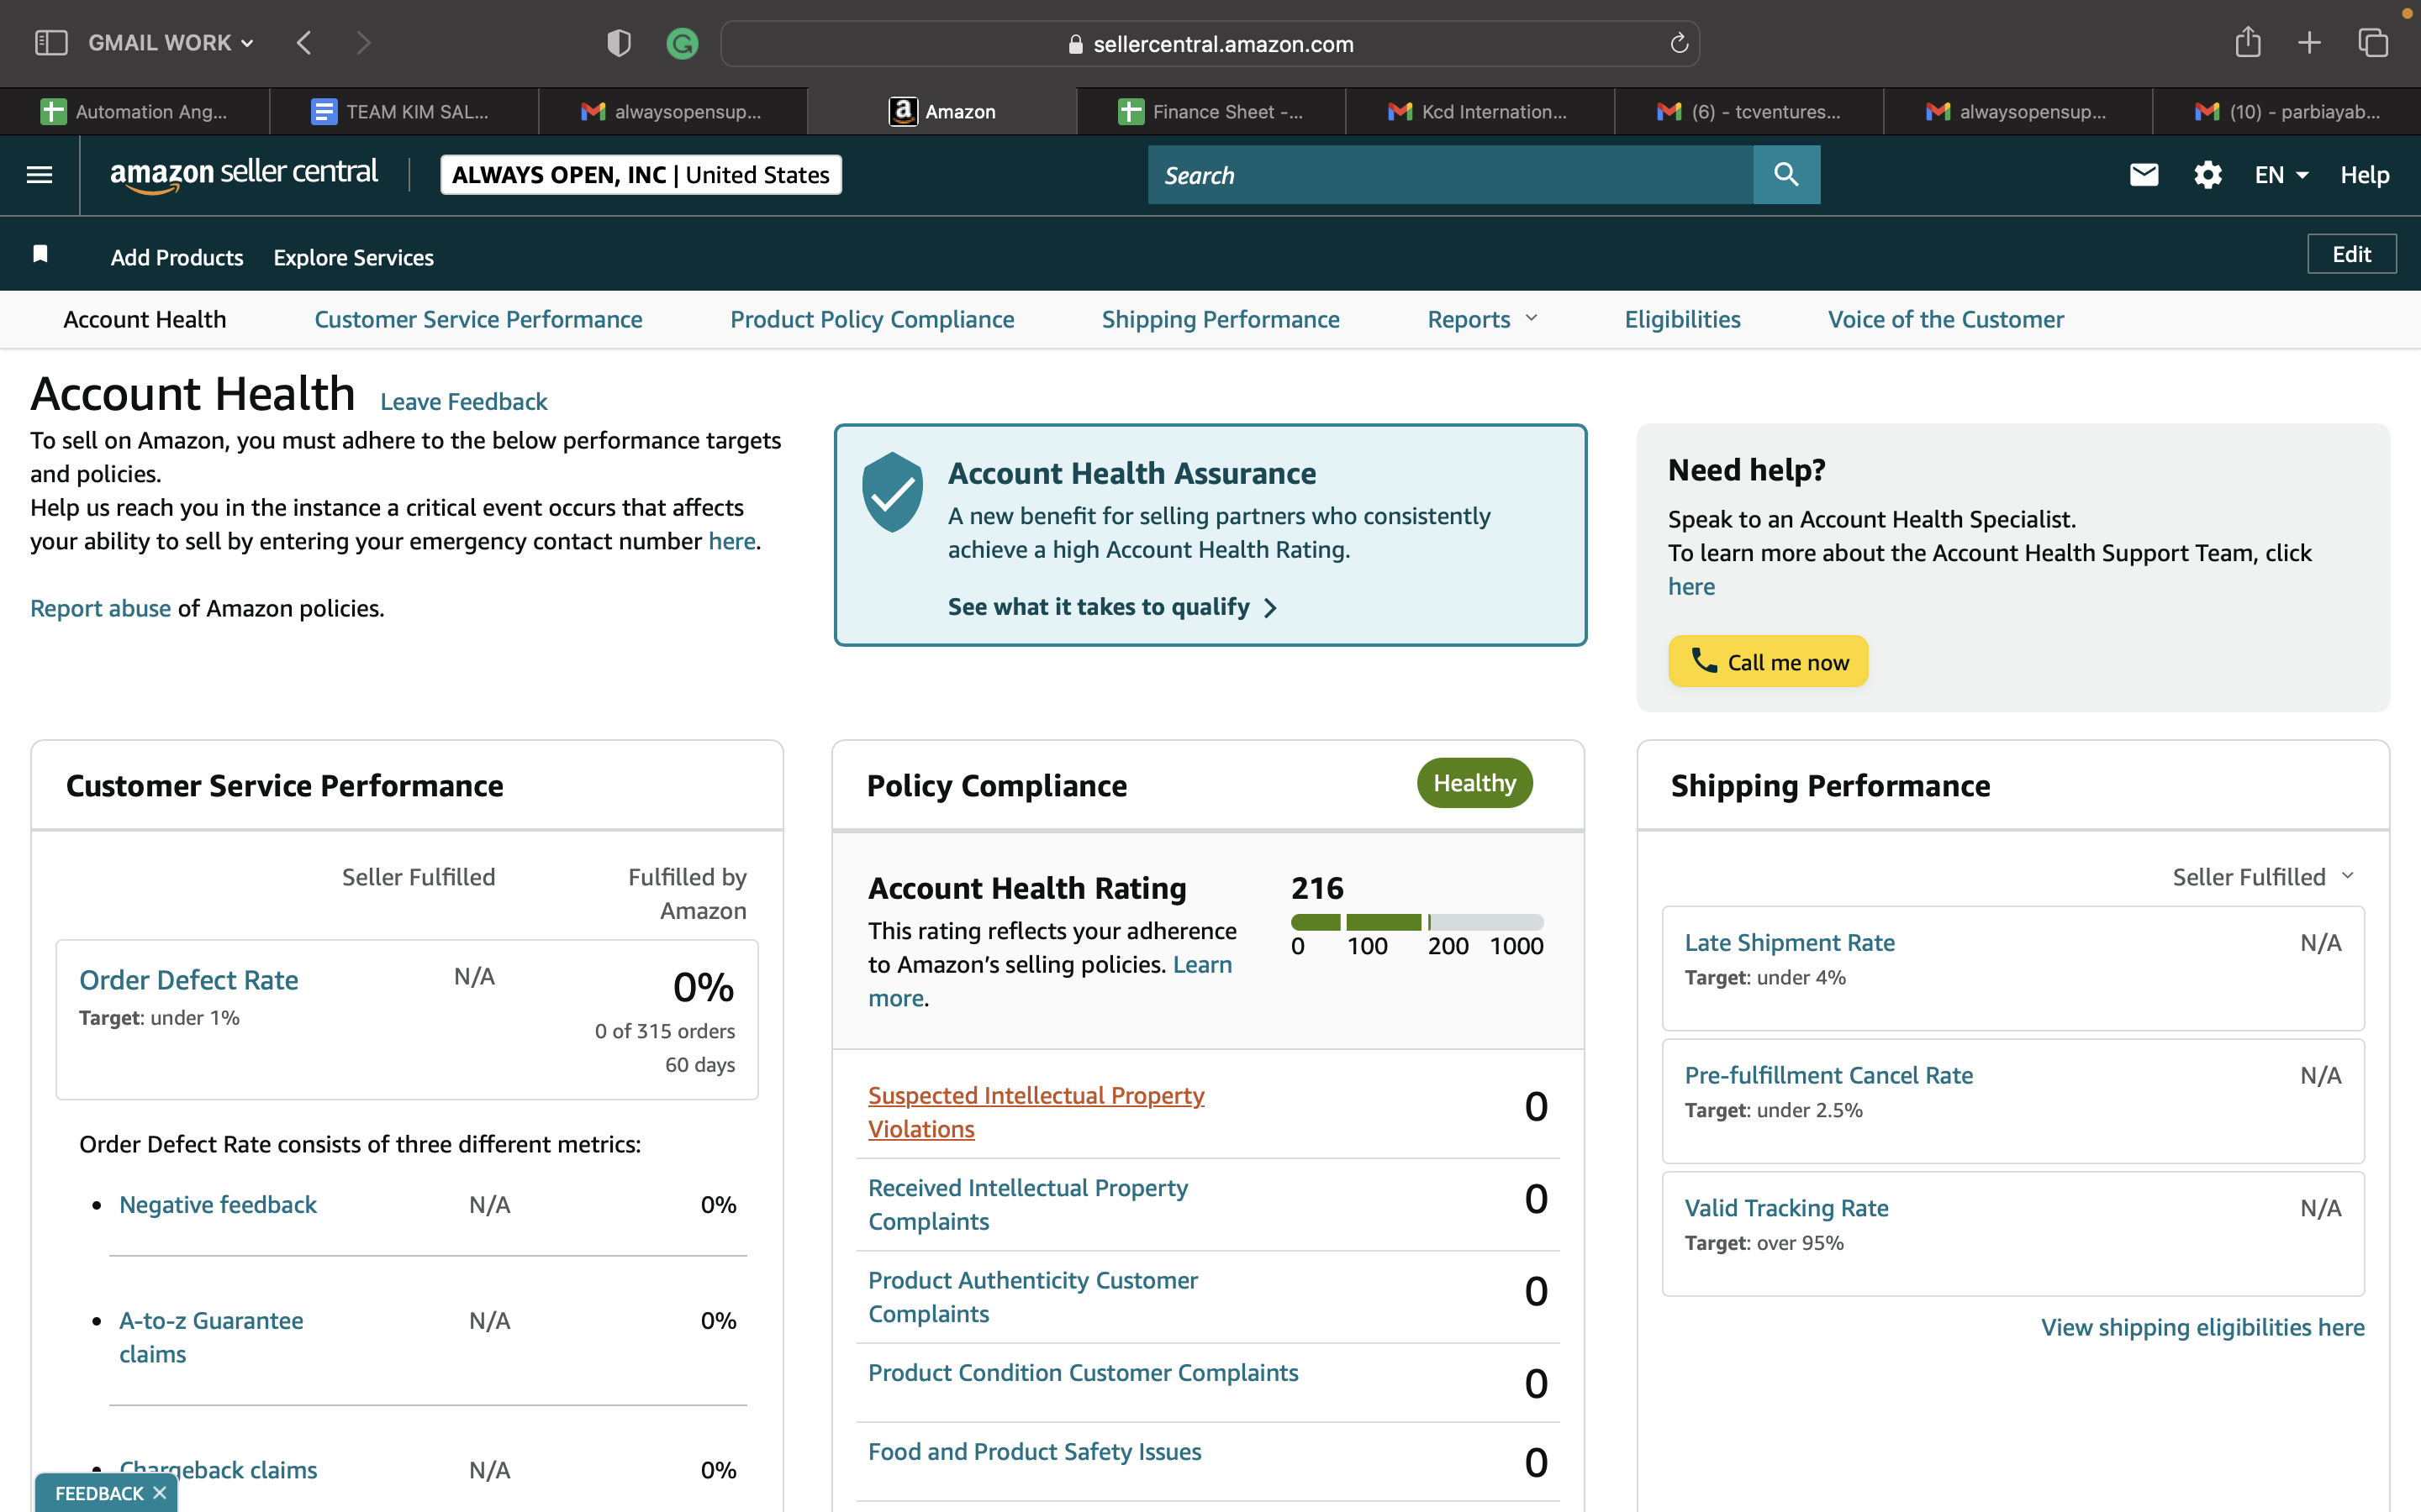This screenshot has width=2421, height=1512.
Task: Open buyer messages envelope icon
Action: (x=2144, y=175)
